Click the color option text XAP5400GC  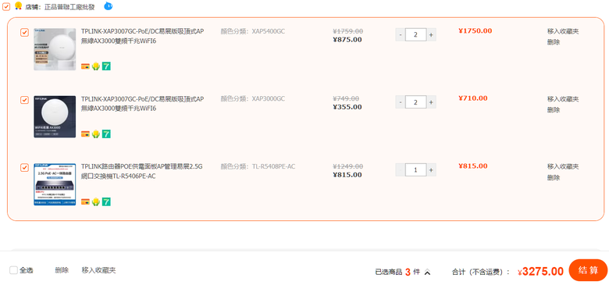pyautogui.click(x=269, y=31)
